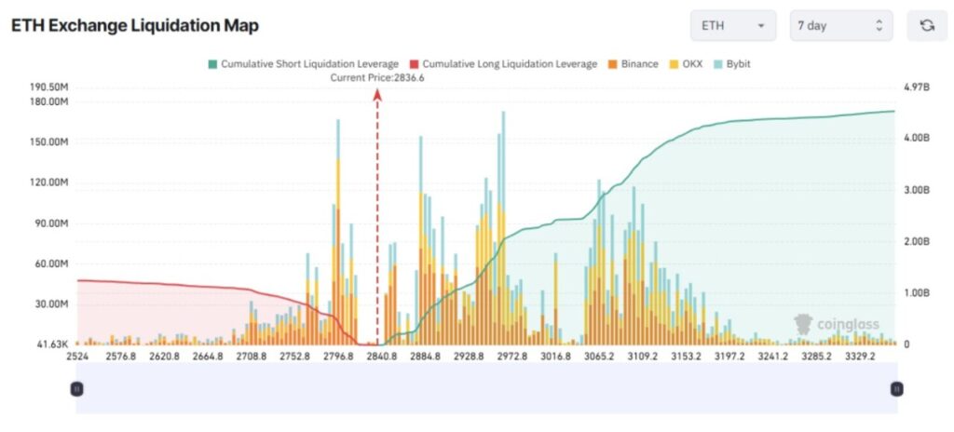
Task: Click the 3065.2 x-axis price label
Action: [x=602, y=356]
